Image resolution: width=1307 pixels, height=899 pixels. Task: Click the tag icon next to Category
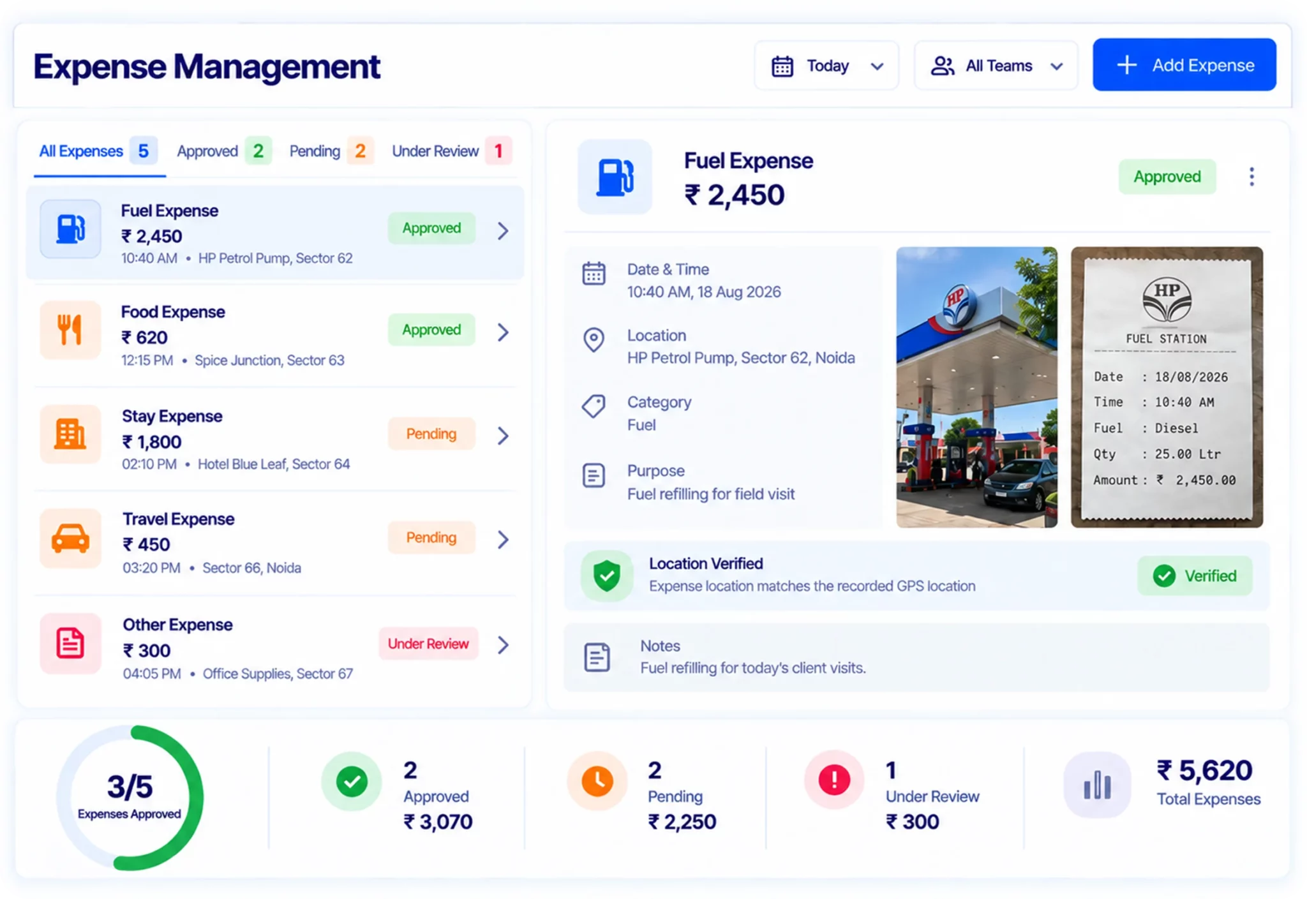[x=594, y=406]
